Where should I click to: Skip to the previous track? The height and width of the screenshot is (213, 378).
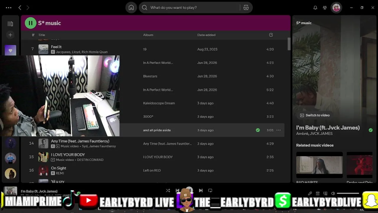pyautogui.click(x=177, y=191)
